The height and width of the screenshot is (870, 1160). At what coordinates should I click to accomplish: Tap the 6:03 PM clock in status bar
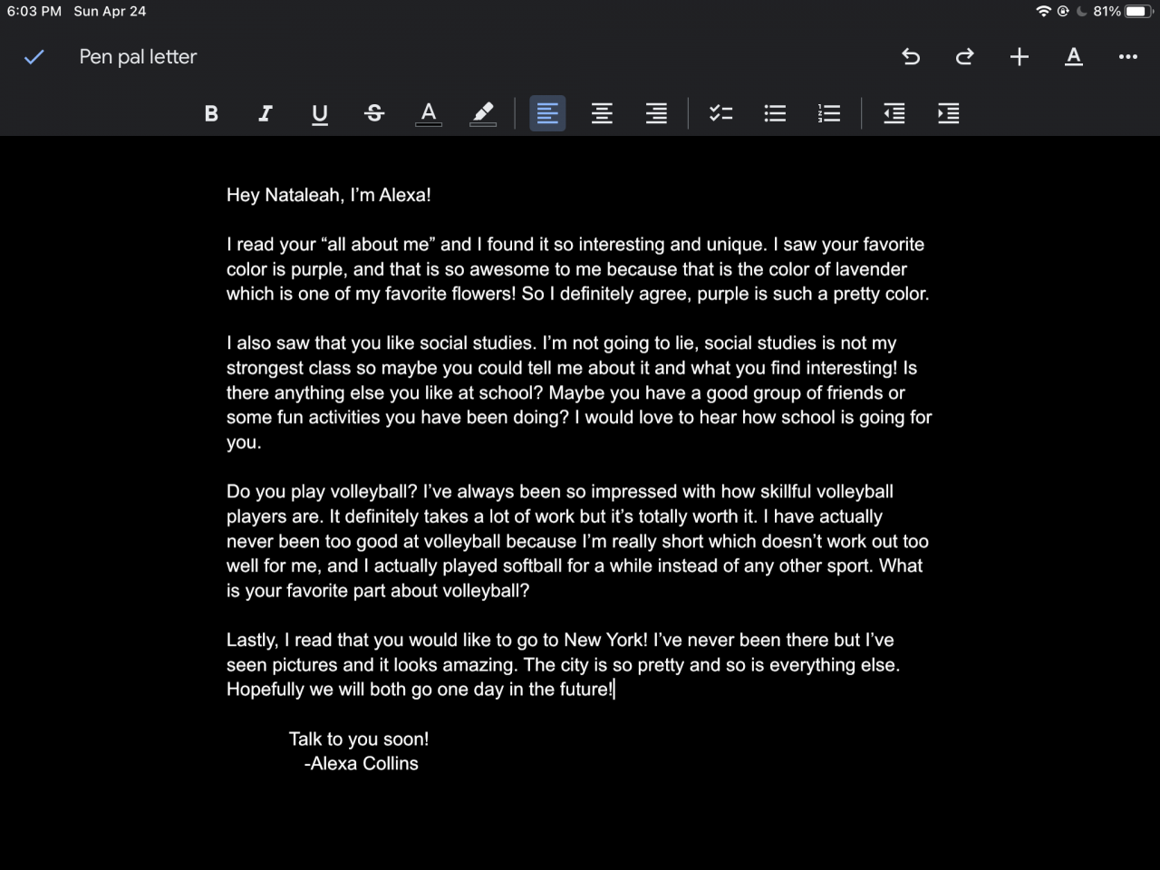[34, 12]
